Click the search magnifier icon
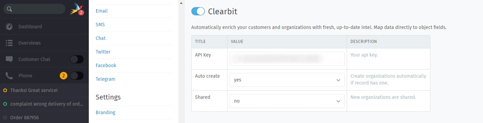This screenshot has height=123, width=483. [x=9, y=9]
